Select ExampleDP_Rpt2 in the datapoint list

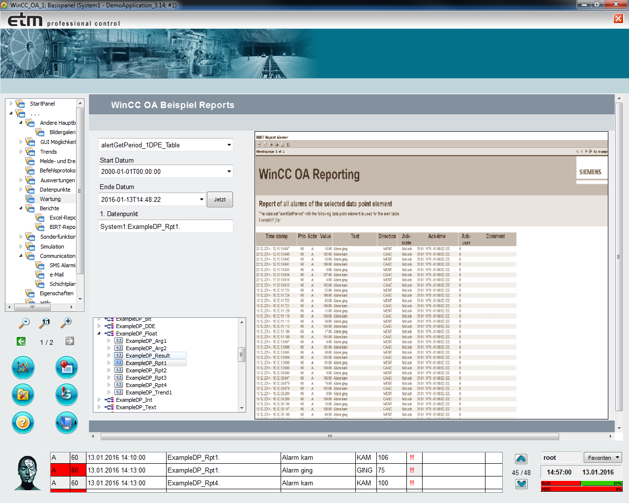click(x=146, y=370)
